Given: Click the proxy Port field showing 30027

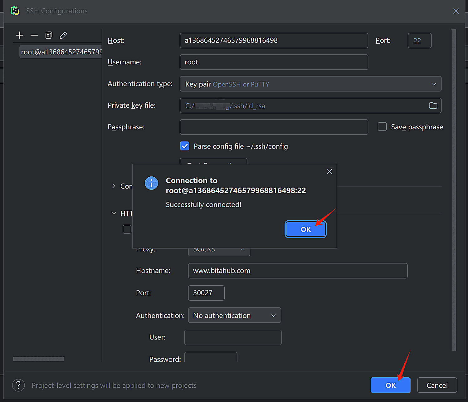Looking at the screenshot, I should pos(206,293).
